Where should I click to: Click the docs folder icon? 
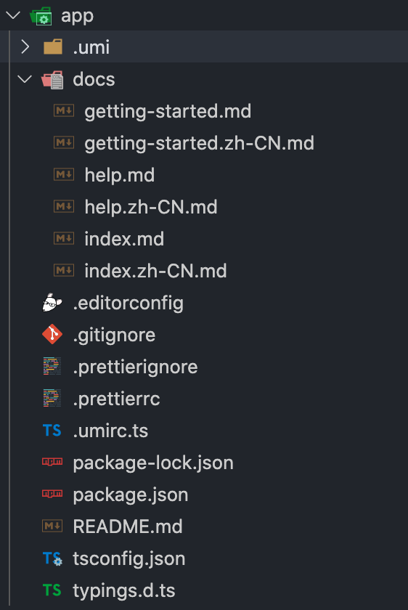pos(52,79)
